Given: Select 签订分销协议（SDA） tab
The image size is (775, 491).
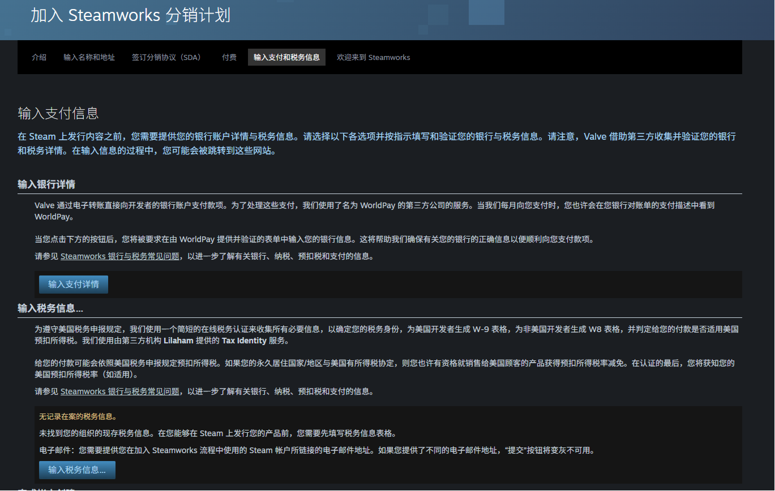Looking at the screenshot, I should (168, 57).
